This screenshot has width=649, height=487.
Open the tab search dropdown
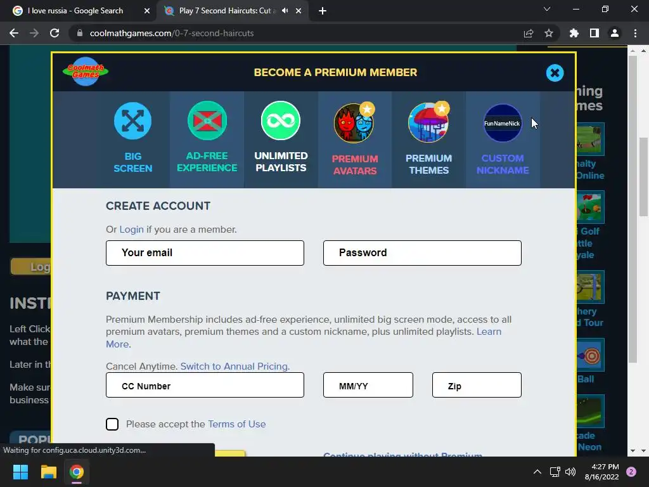[x=547, y=9]
